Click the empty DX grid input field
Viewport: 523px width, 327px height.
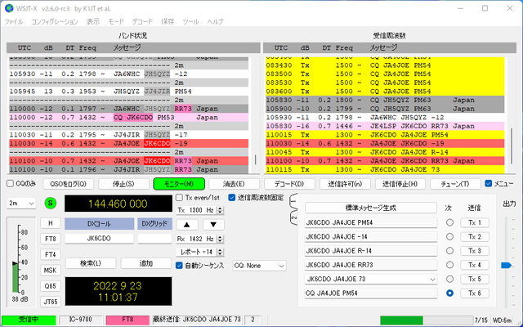point(154,239)
